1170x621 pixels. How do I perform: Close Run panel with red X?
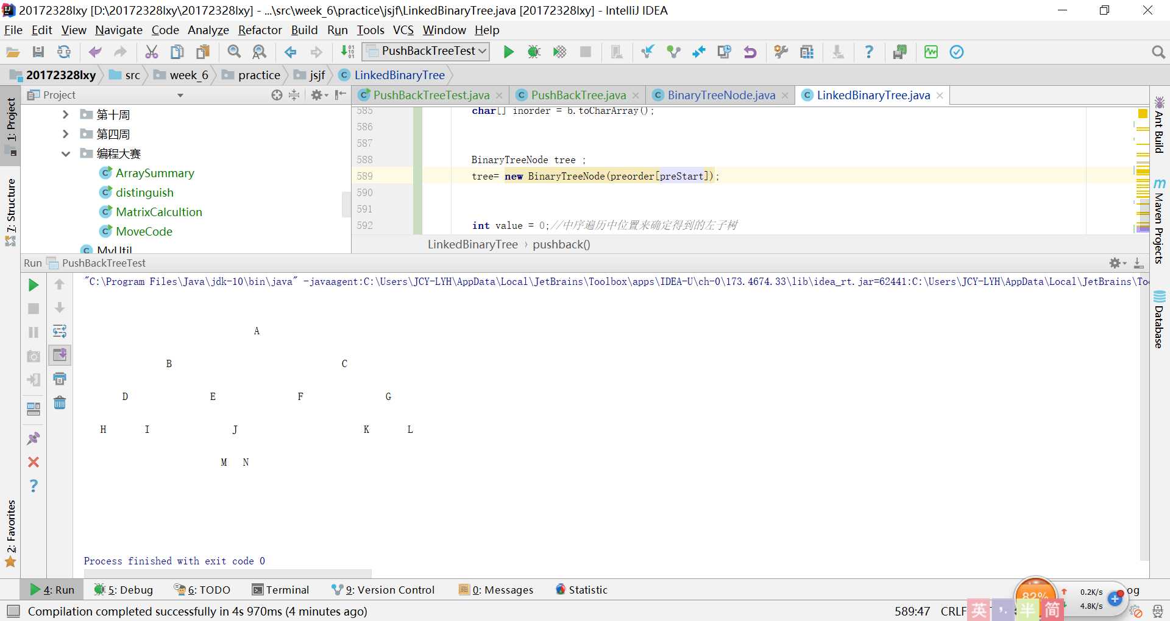34,462
